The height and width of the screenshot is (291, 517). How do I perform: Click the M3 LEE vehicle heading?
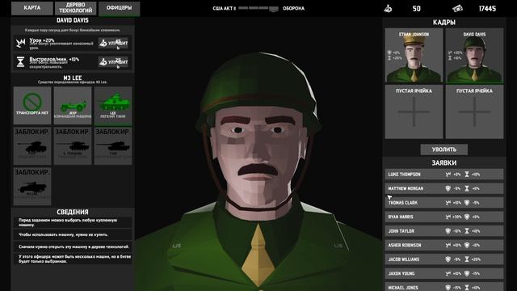coord(73,78)
